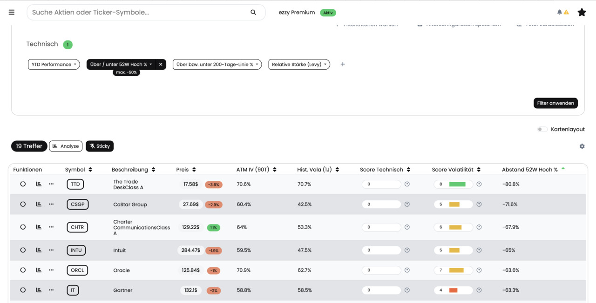Add a technical filter with plus icon

(343, 64)
